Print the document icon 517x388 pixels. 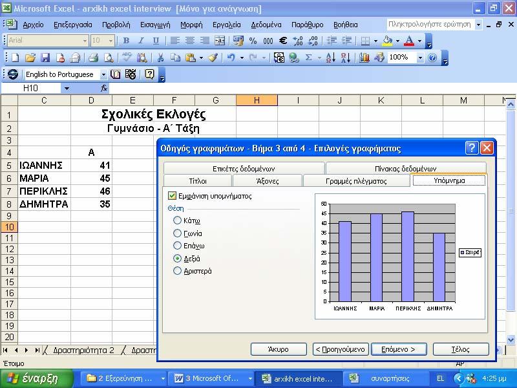(94, 58)
